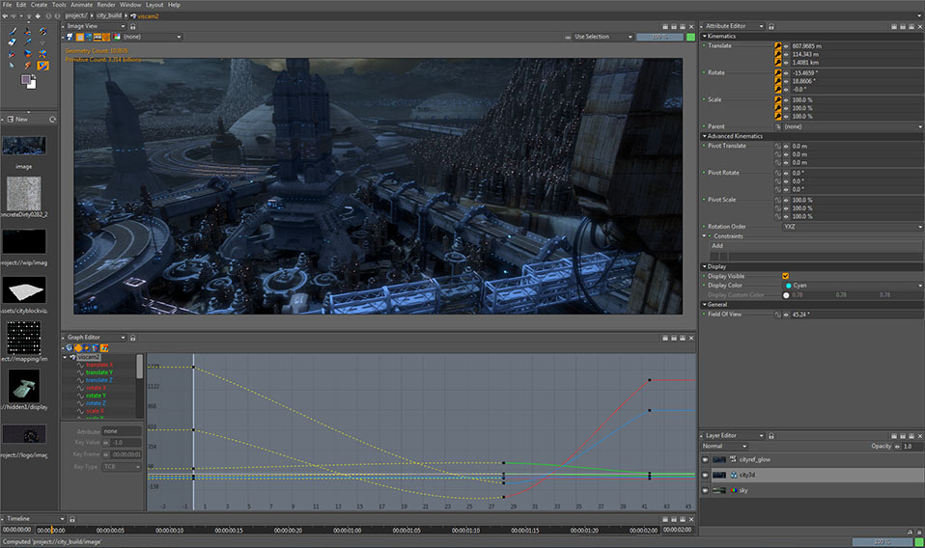Open the Display Color dropdown
The image size is (925, 548).
[850, 286]
